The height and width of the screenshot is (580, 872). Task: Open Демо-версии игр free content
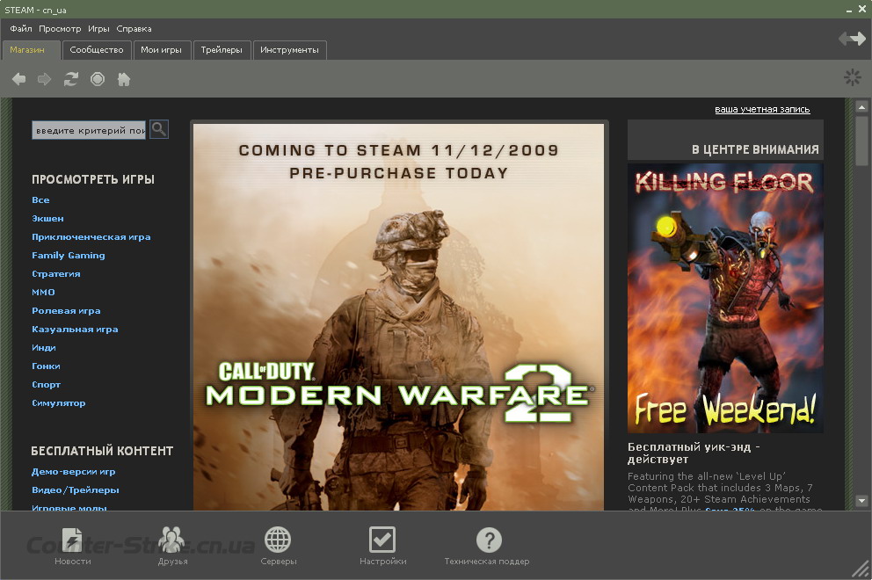click(x=74, y=472)
